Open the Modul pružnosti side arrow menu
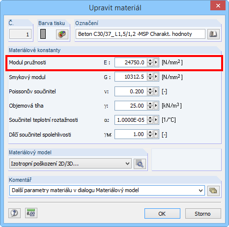Screen dimensions: 229x227 click(156, 62)
